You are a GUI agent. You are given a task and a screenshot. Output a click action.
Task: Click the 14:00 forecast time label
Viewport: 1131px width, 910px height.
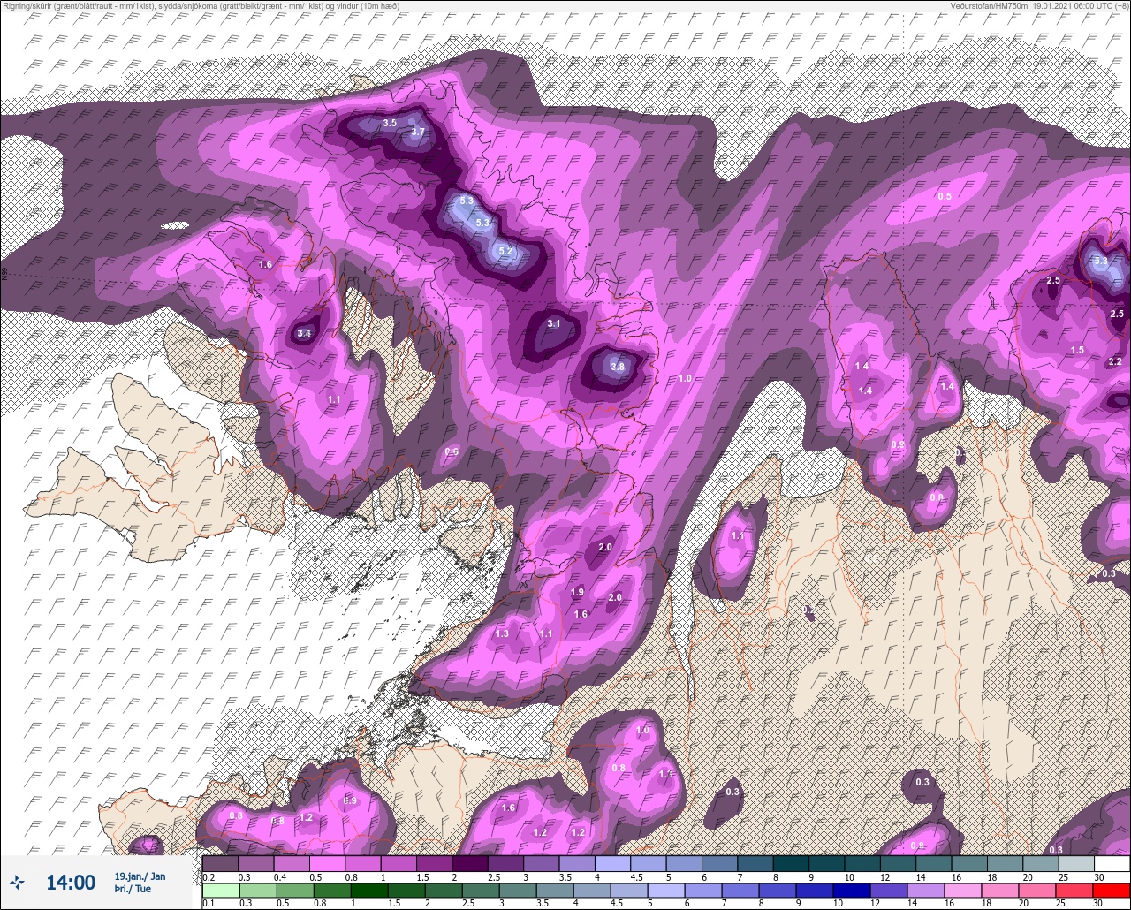coord(71,882)
